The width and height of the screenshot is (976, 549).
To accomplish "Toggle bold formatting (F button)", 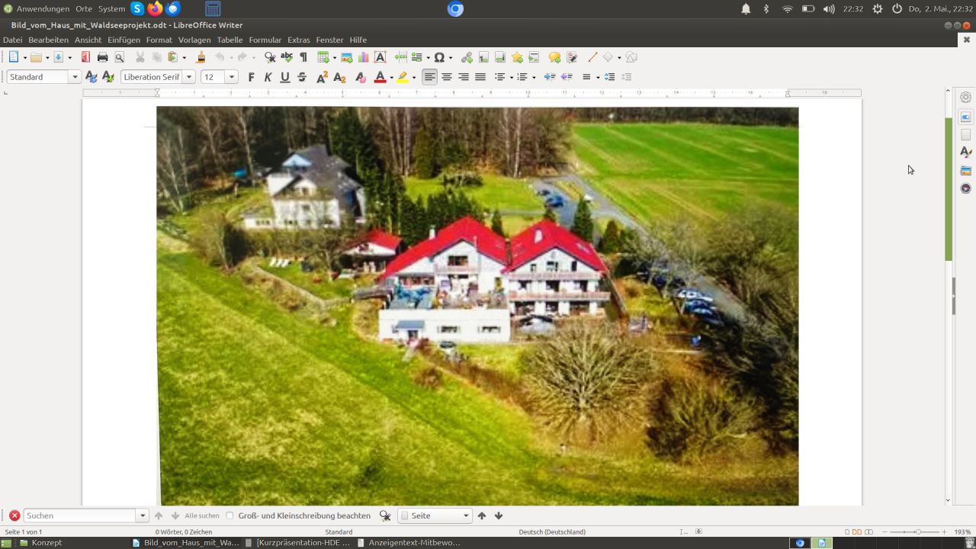I will click(x=251, y=77).
